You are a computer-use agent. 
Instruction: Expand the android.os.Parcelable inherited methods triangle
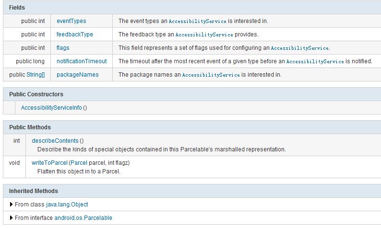click(12, 218)
